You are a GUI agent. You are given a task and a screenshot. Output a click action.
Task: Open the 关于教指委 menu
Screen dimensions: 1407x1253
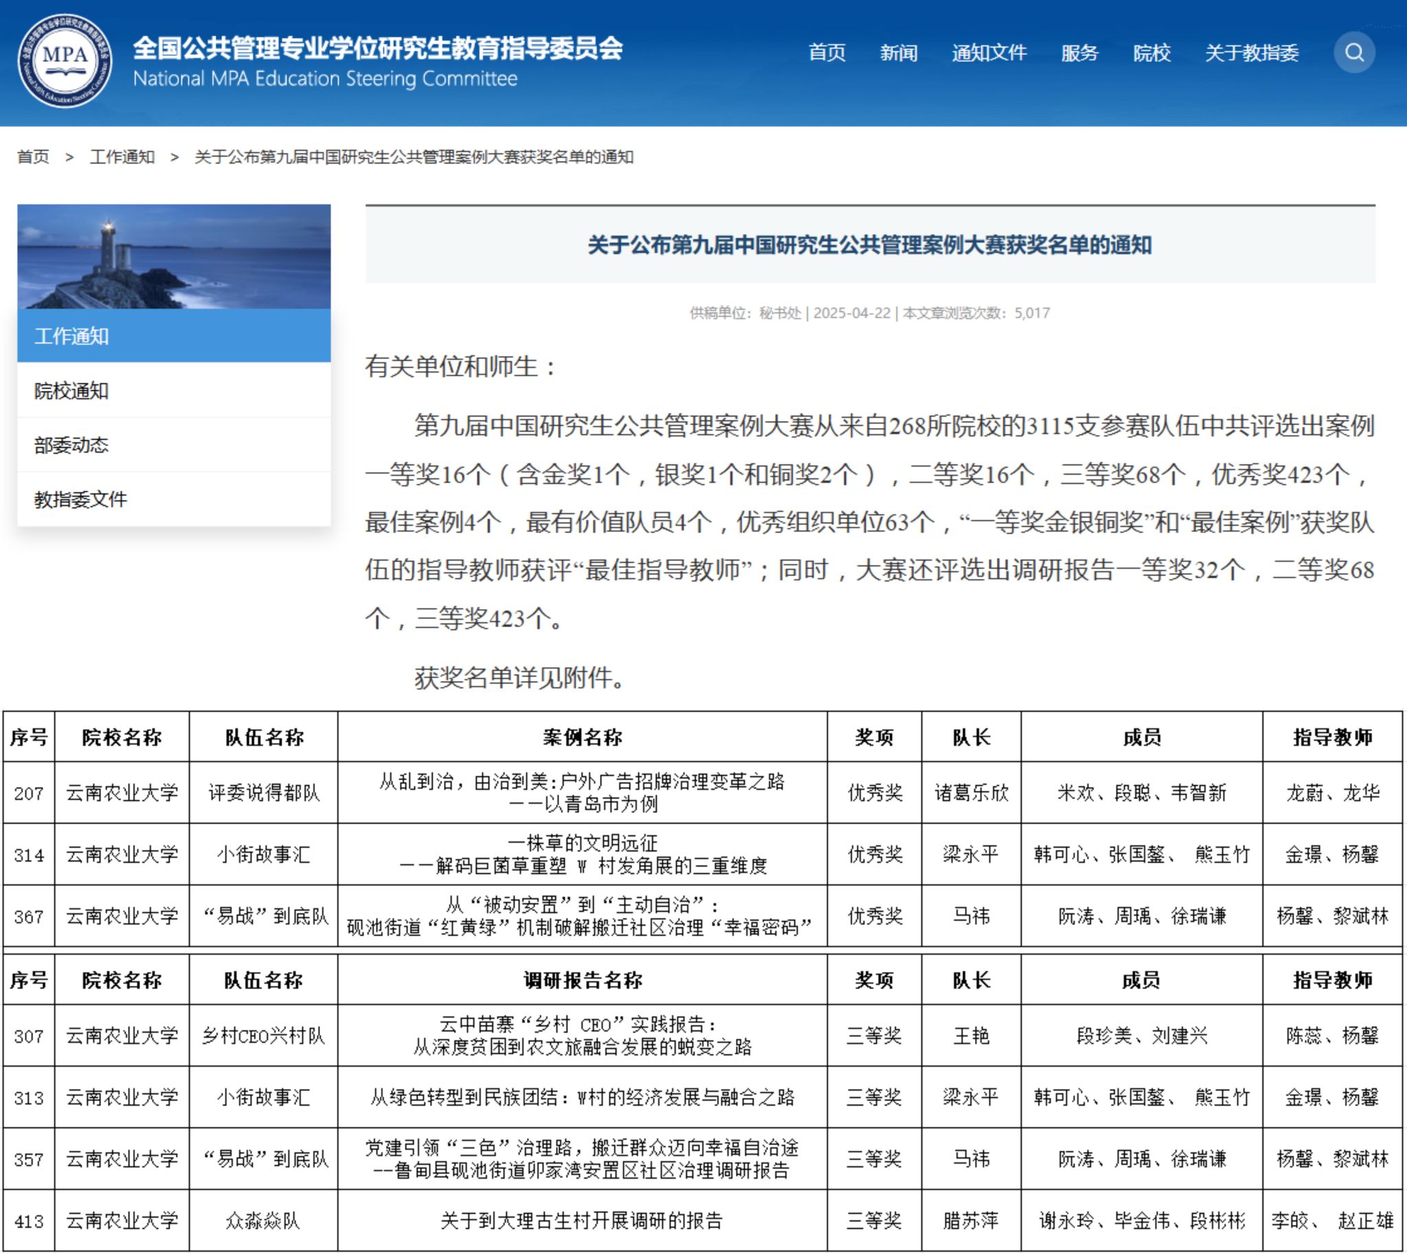click(x=1251, y=53)
